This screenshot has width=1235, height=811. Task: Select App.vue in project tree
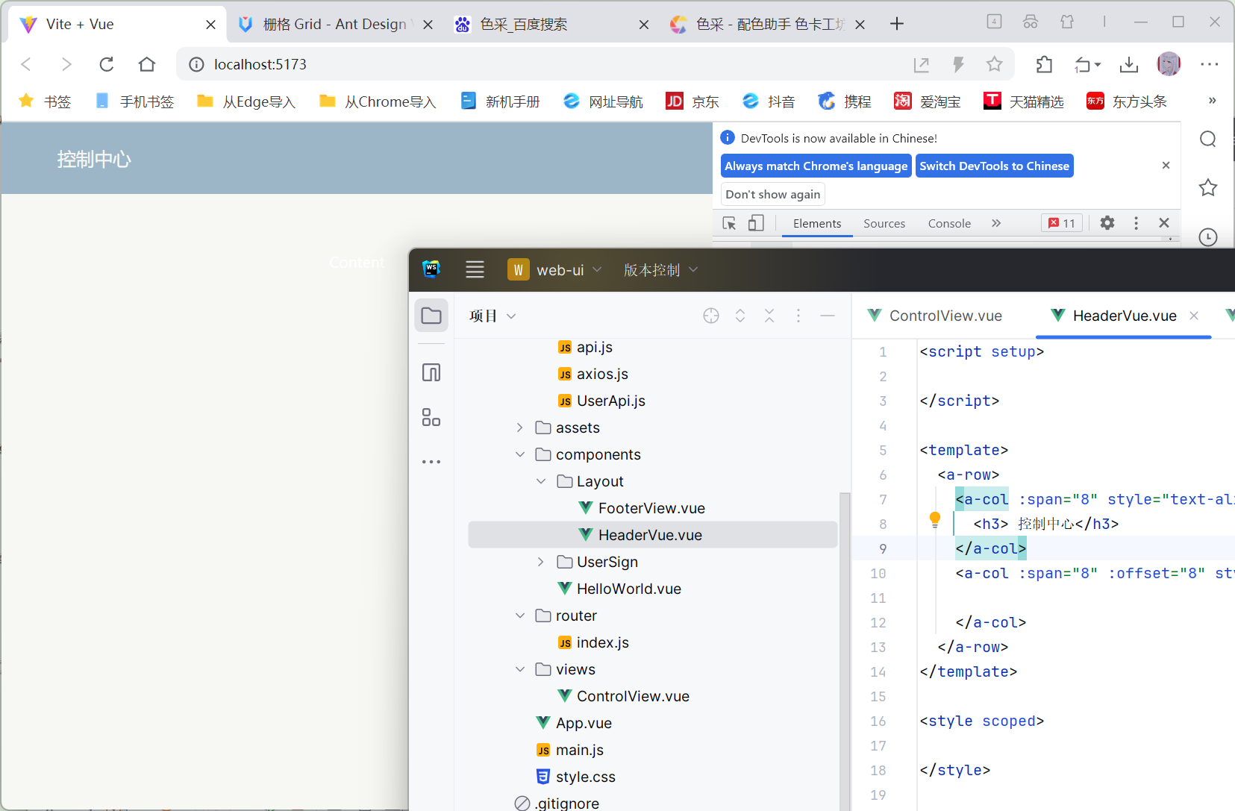[584, 723]
